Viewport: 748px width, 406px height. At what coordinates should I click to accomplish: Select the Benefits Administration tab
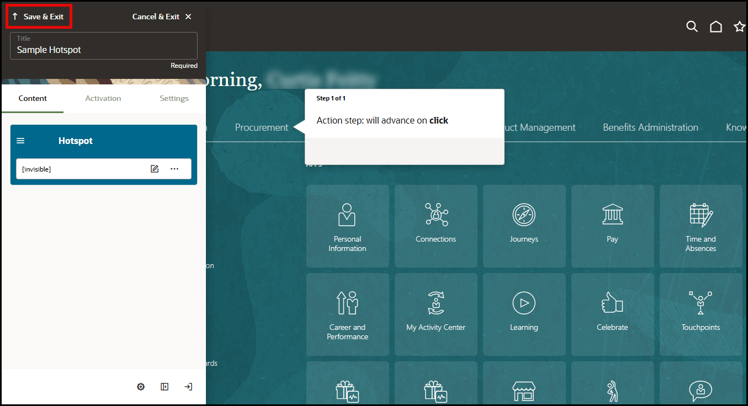pos(650,127)
